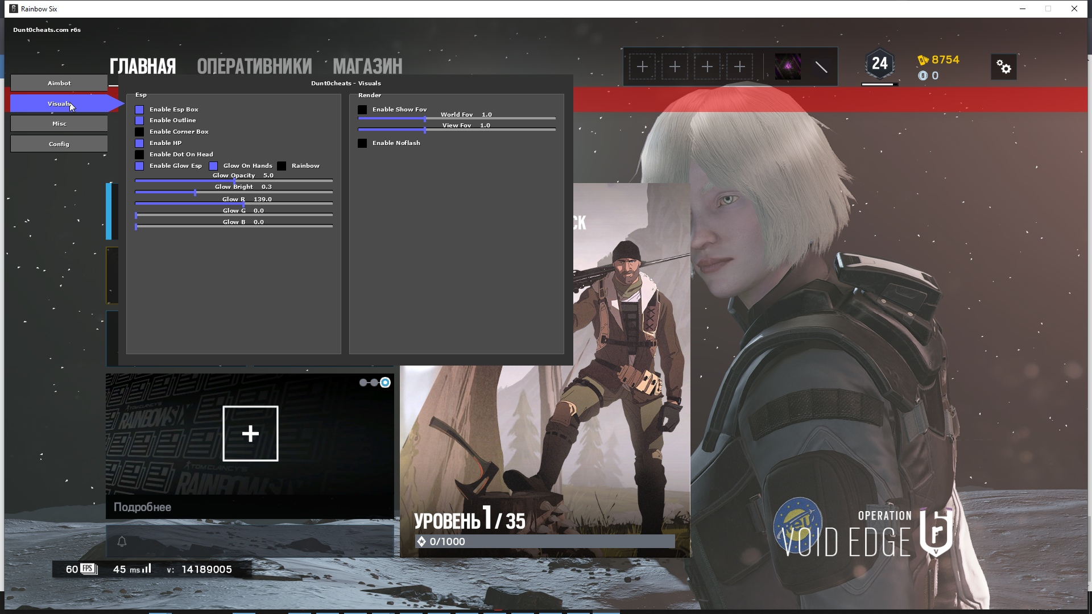Viewport: 1092px width, 614px height.
Task: Click third empty squad invite slot
Action: 708,67
